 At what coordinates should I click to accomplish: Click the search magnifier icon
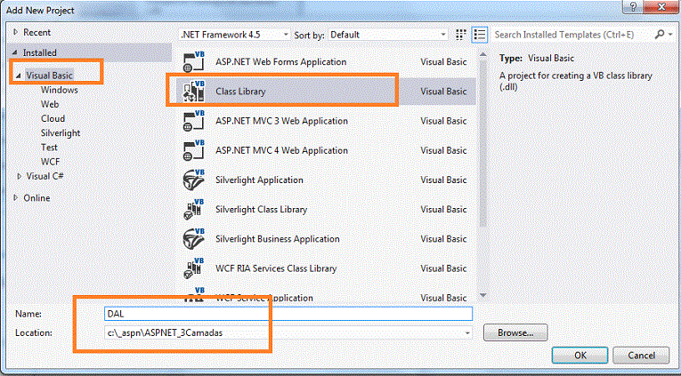(659, 35)
